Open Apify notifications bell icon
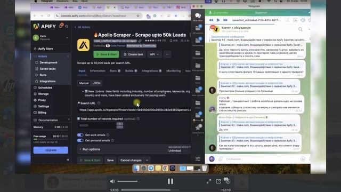This screenshot has height=192, width=341. [61, 26]
